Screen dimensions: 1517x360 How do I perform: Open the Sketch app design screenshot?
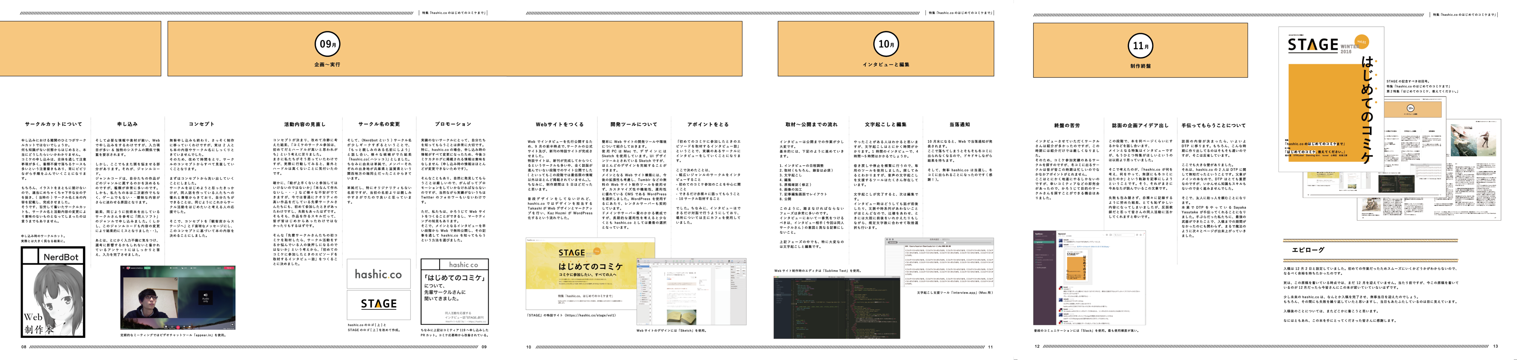pyautogui.click(x=692, y=291)
